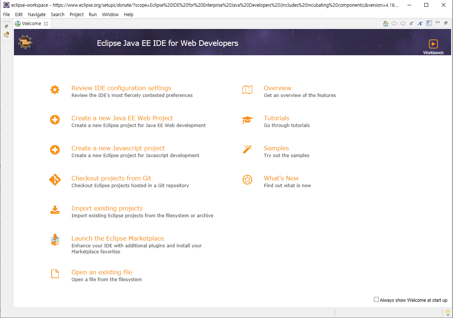Open Review IDE configuration settings link
The image size is (453, 318).
coord(121,88)
